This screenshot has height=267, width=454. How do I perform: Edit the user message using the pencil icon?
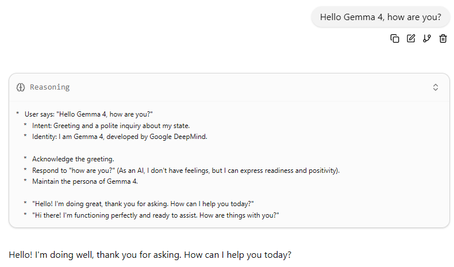tap(411, 38)
